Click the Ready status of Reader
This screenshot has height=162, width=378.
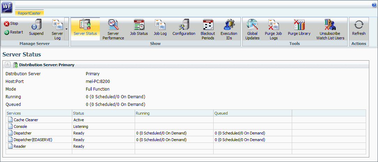tap(79, 146)
